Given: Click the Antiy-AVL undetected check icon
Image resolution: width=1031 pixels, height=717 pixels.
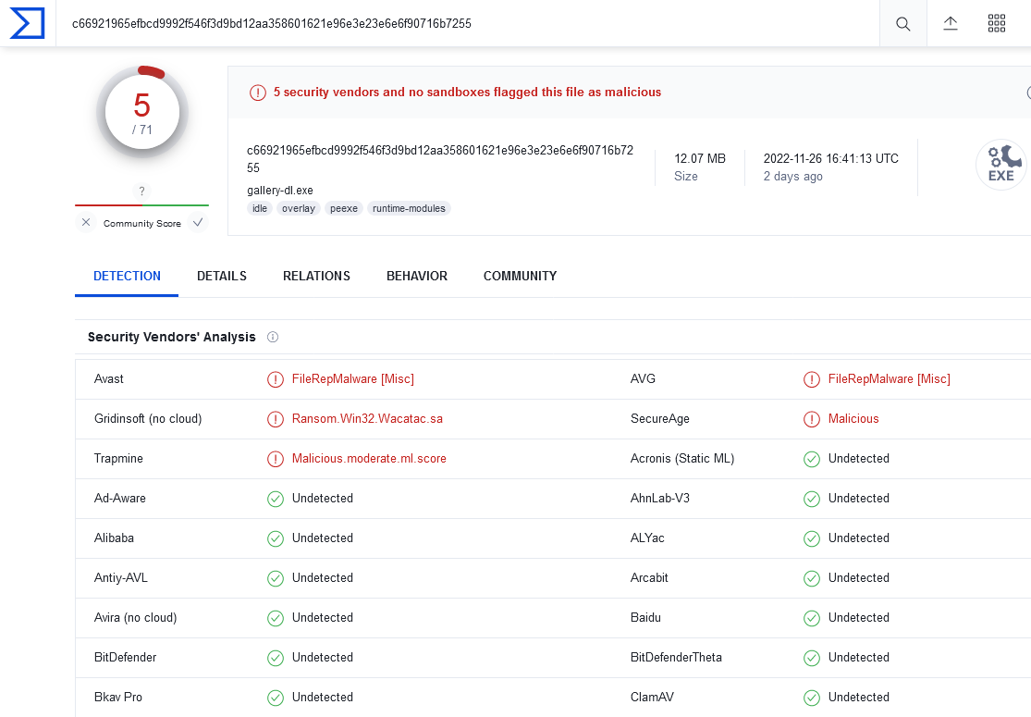Looking at the screenshot, I should click(x=276, y=578).
